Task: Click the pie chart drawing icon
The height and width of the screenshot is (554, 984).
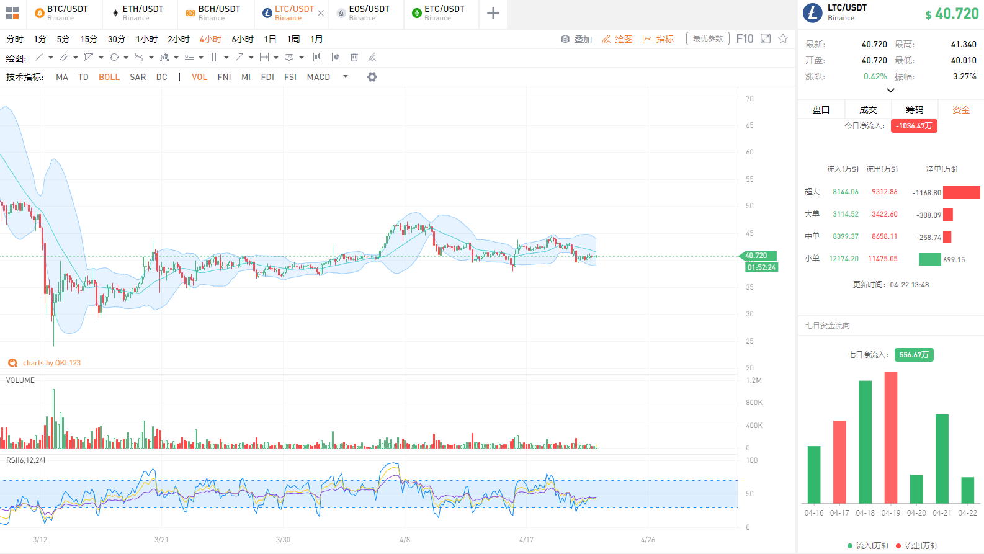Action: click(336, 57)
